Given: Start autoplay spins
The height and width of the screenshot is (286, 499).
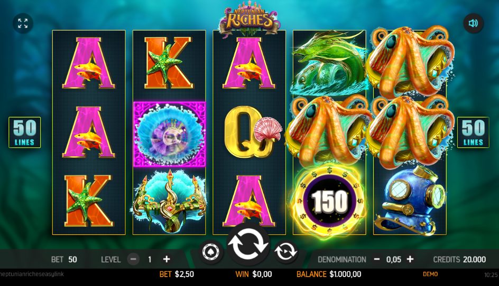Looking at the screenshot, I should (x=285, y=252).
